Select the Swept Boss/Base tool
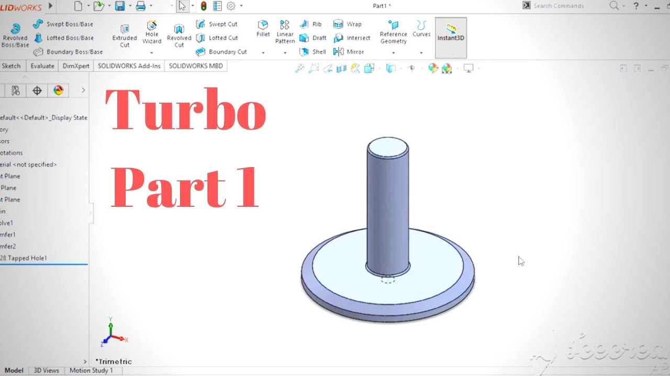 63,24
